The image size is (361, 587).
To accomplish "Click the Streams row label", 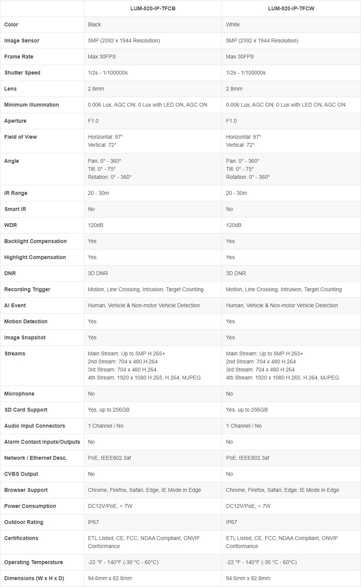I will (15, 353).
